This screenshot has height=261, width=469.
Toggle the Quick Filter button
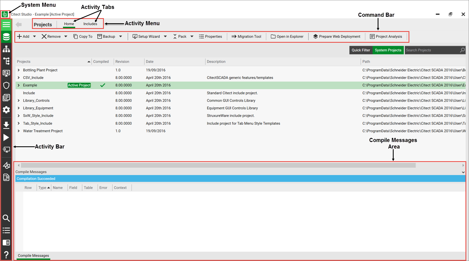361,50
